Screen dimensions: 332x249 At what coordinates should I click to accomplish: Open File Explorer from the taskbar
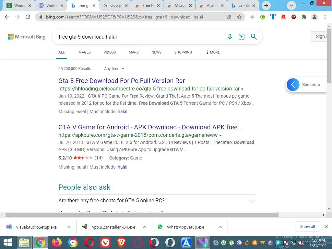[x=24, y=243]
